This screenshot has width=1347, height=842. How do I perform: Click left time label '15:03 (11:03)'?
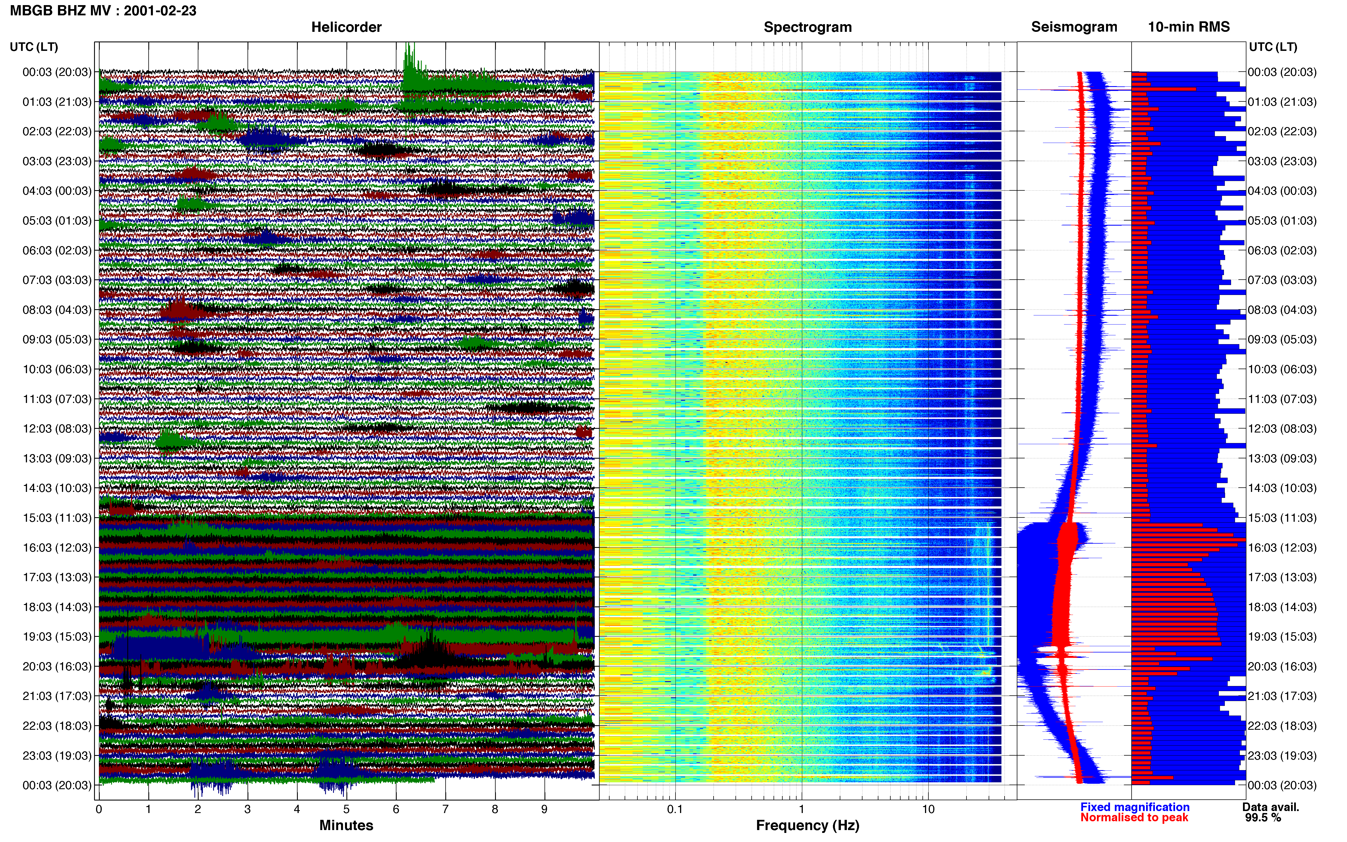[57, 518]
